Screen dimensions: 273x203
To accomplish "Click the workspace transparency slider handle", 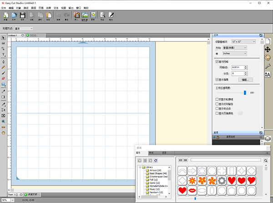I will click(x=245, y=92).
